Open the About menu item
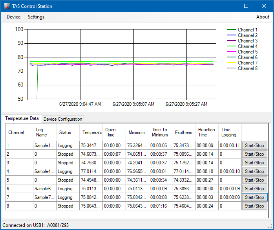 tap(263, 17)
